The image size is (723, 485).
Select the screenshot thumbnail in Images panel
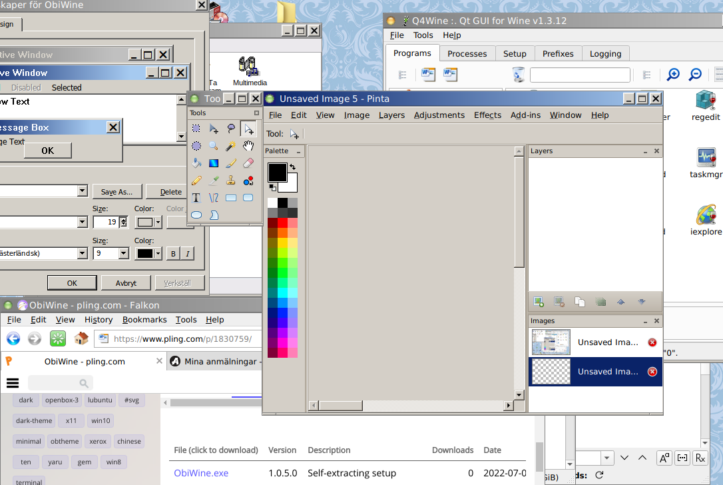click(551, 342)
